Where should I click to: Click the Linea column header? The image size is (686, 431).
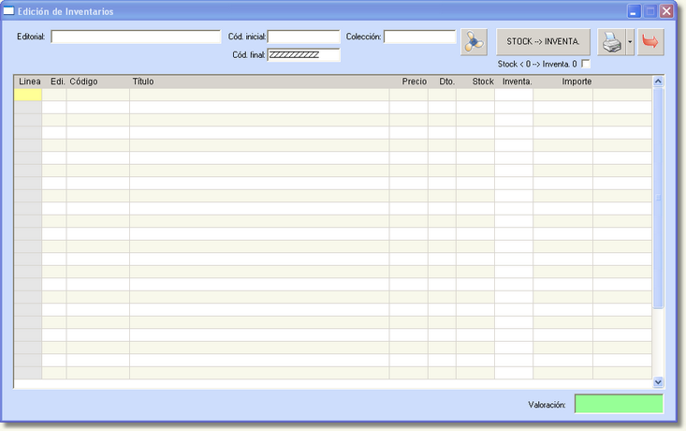click(x=28, y=82)
